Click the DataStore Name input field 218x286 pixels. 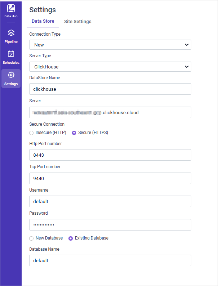coord(110,89)
